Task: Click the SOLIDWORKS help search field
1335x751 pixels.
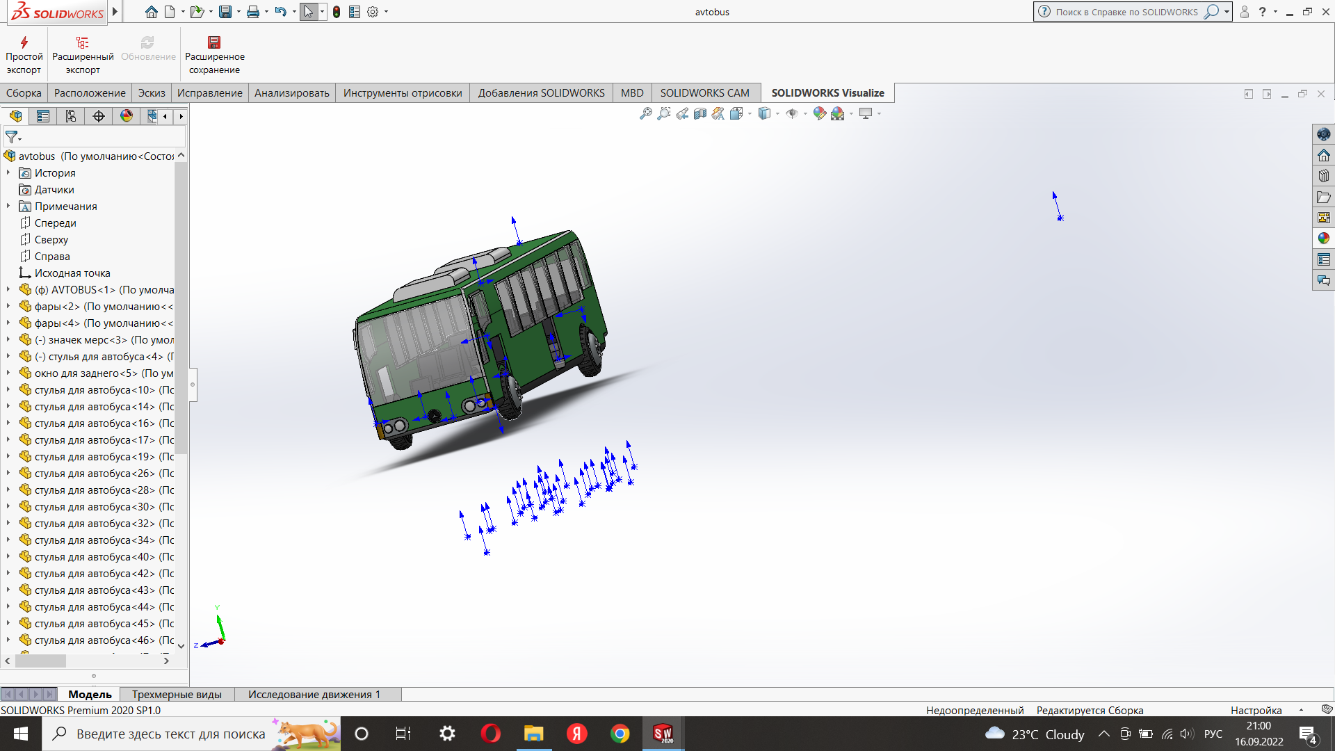Action: pyautogui.click(x=1126, y=12)
